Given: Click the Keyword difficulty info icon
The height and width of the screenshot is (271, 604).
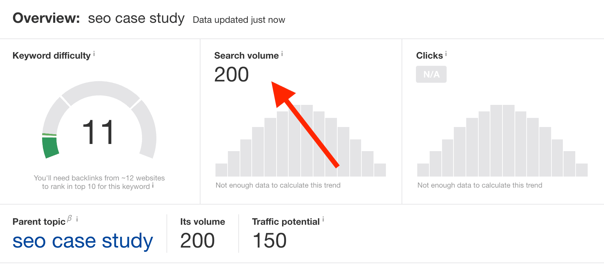Looking at the screenshot, I should [x=94, y=53].
